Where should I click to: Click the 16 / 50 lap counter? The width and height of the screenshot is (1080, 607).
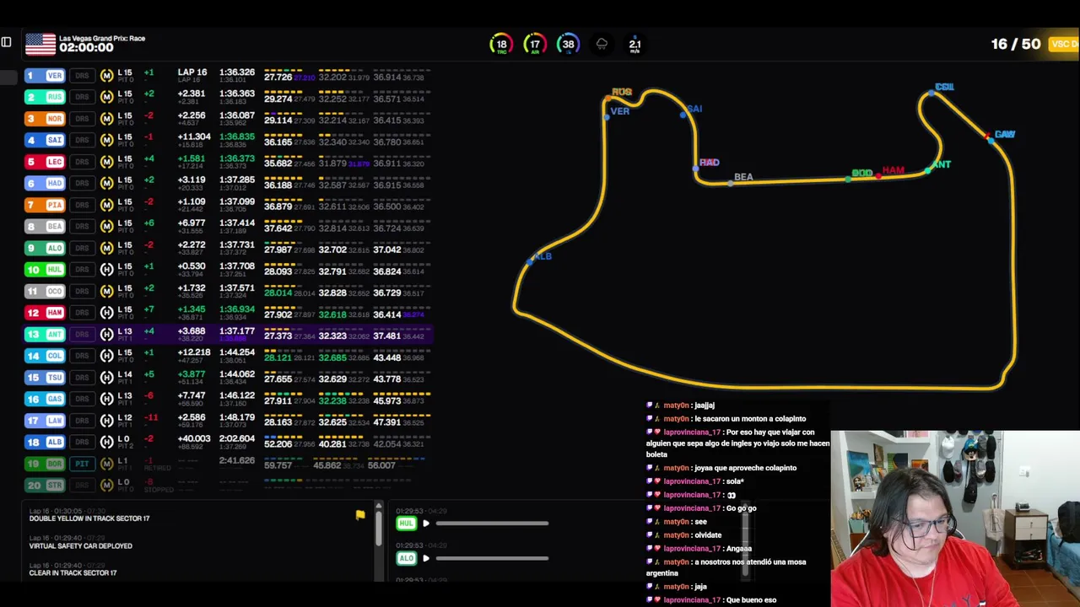[1015, 44]
